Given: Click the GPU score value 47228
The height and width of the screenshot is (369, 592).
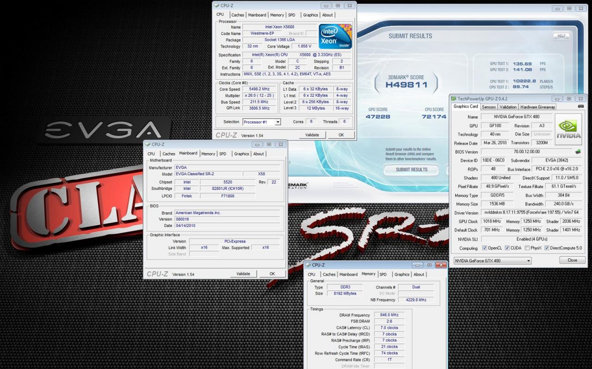Looking at the screenshot, I should [x=378, y=117].
